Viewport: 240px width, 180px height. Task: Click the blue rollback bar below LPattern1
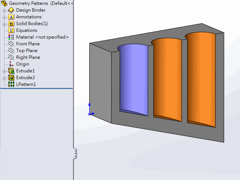[x=37, y=88]
